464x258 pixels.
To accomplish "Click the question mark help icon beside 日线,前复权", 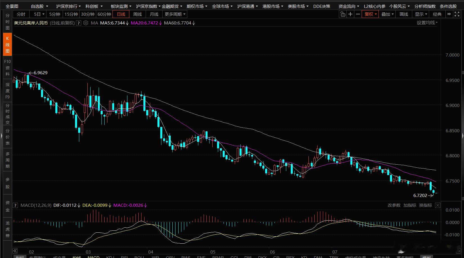I will click(79, 23).
